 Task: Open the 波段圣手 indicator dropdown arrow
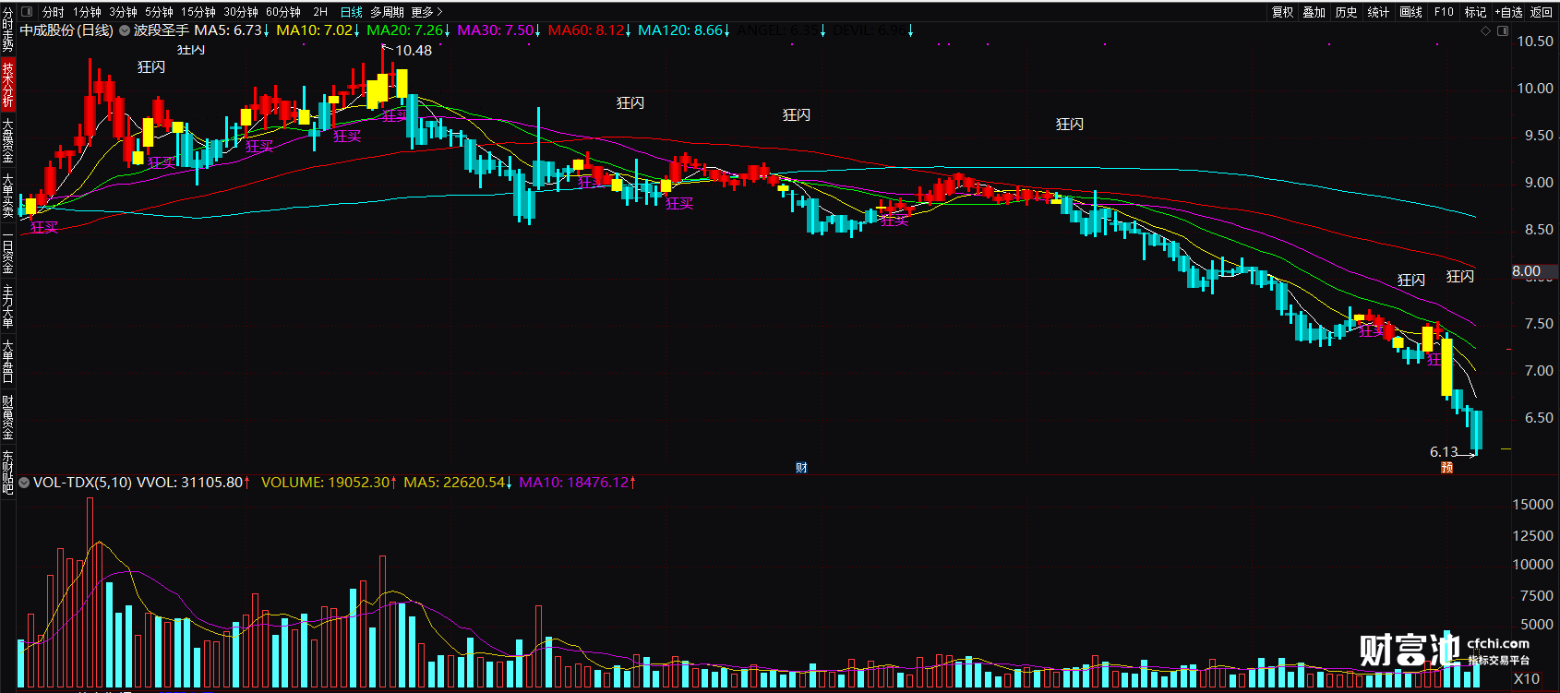point(125,30)
